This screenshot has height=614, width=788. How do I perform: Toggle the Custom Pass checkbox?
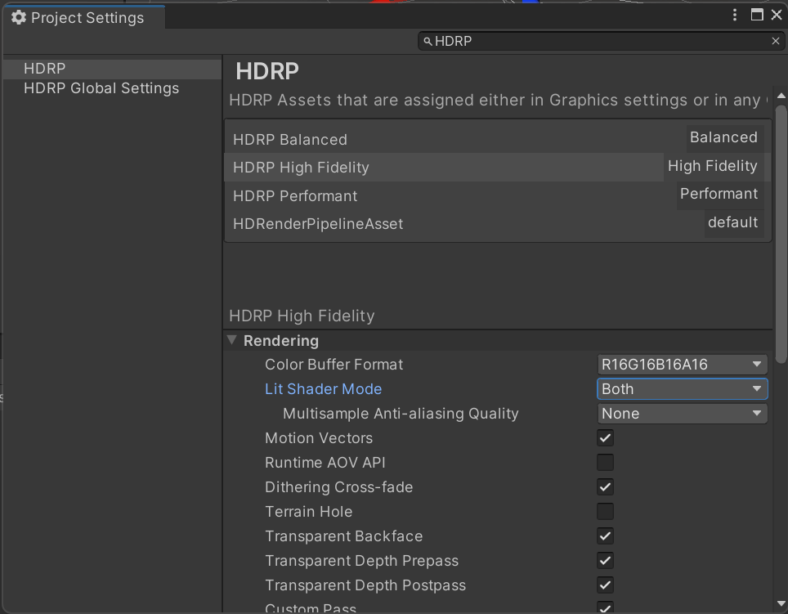point(605,607)
